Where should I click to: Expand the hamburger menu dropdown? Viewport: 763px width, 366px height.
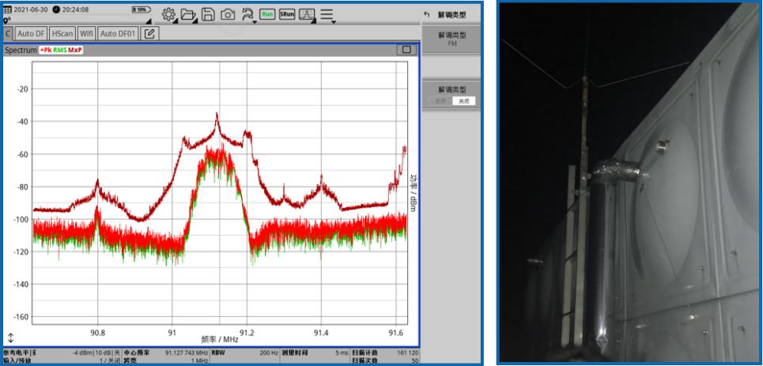[x=327, y=14]
